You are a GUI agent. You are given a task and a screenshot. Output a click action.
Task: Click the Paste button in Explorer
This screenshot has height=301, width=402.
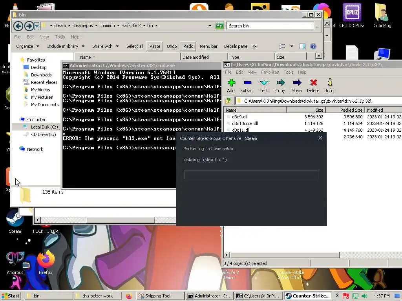point(155,46)
